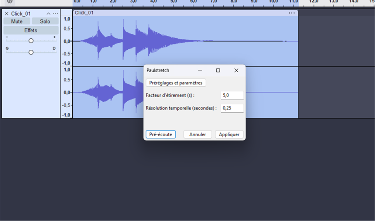Screen dimensions: 375x221
Task: Click the track gain slider knob
Action: (x=31, y=41)
